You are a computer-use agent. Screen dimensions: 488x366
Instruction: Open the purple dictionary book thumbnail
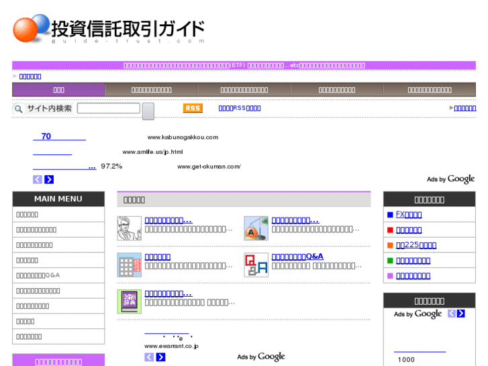(x=129, y=302)
